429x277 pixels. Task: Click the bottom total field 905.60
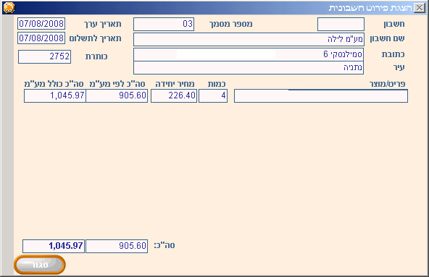pos(117,246)
